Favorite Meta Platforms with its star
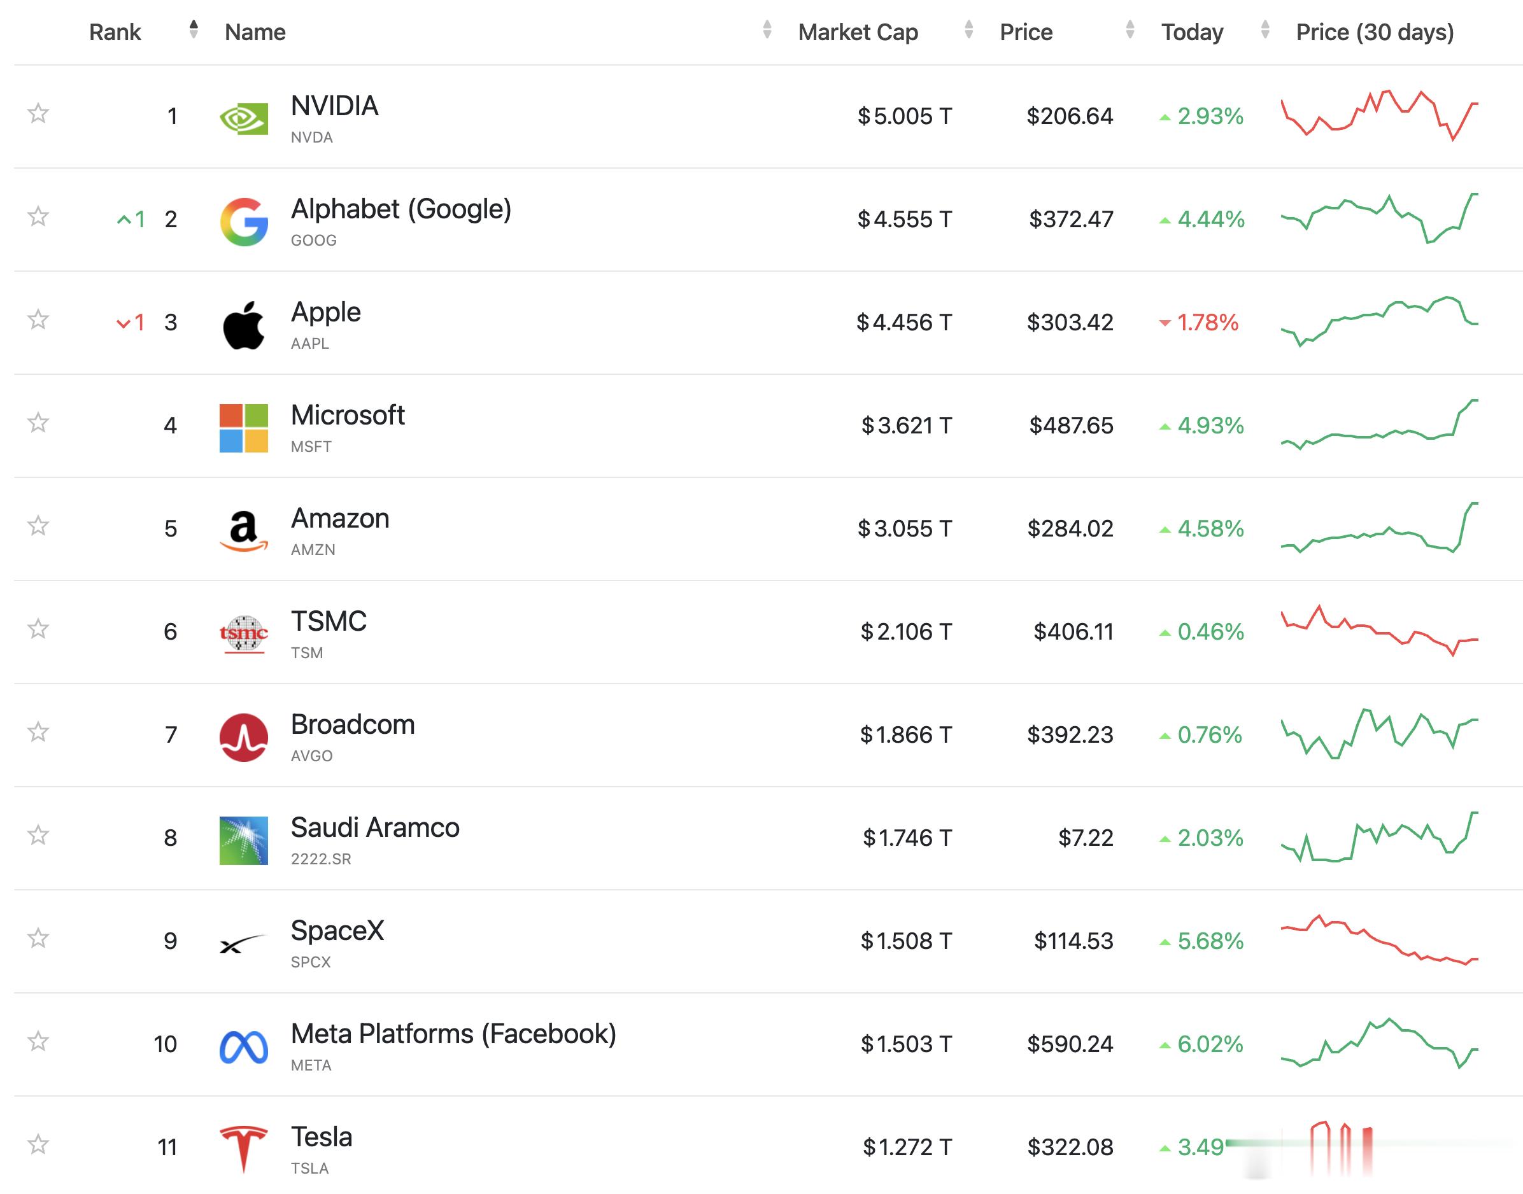1523x1194 pixels. [38, 1041]
